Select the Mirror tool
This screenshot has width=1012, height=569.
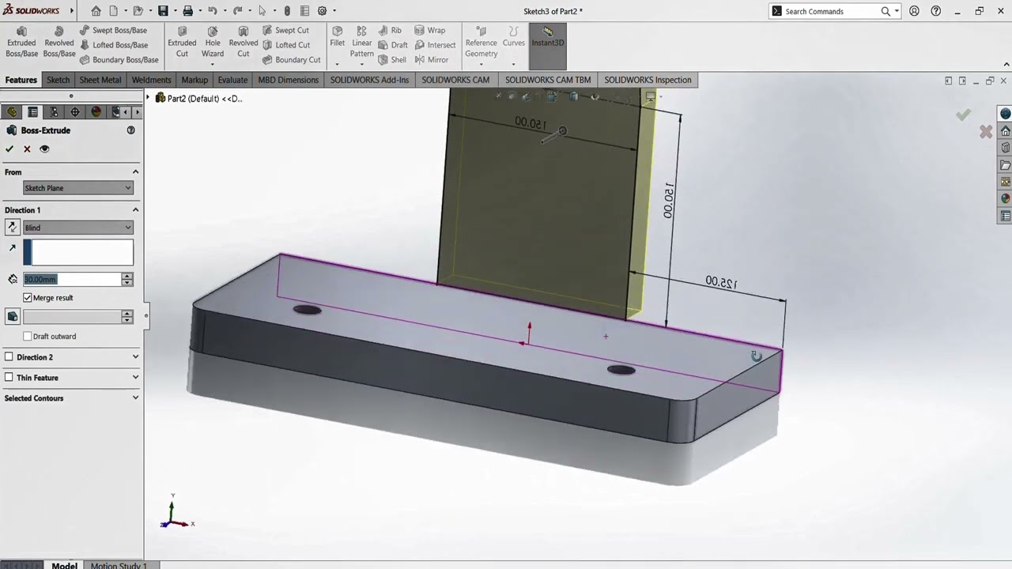tap(432, 59)
